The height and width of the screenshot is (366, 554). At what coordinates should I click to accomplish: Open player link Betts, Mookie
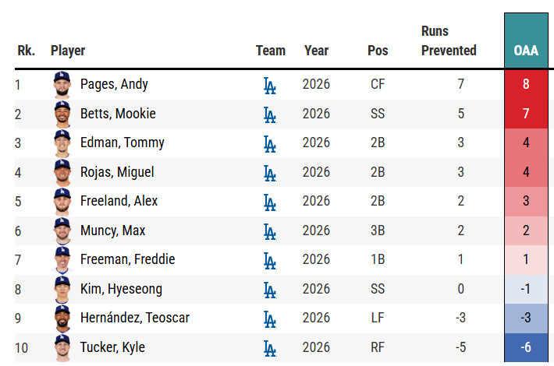pyautogui.click(x=118, y=114)
